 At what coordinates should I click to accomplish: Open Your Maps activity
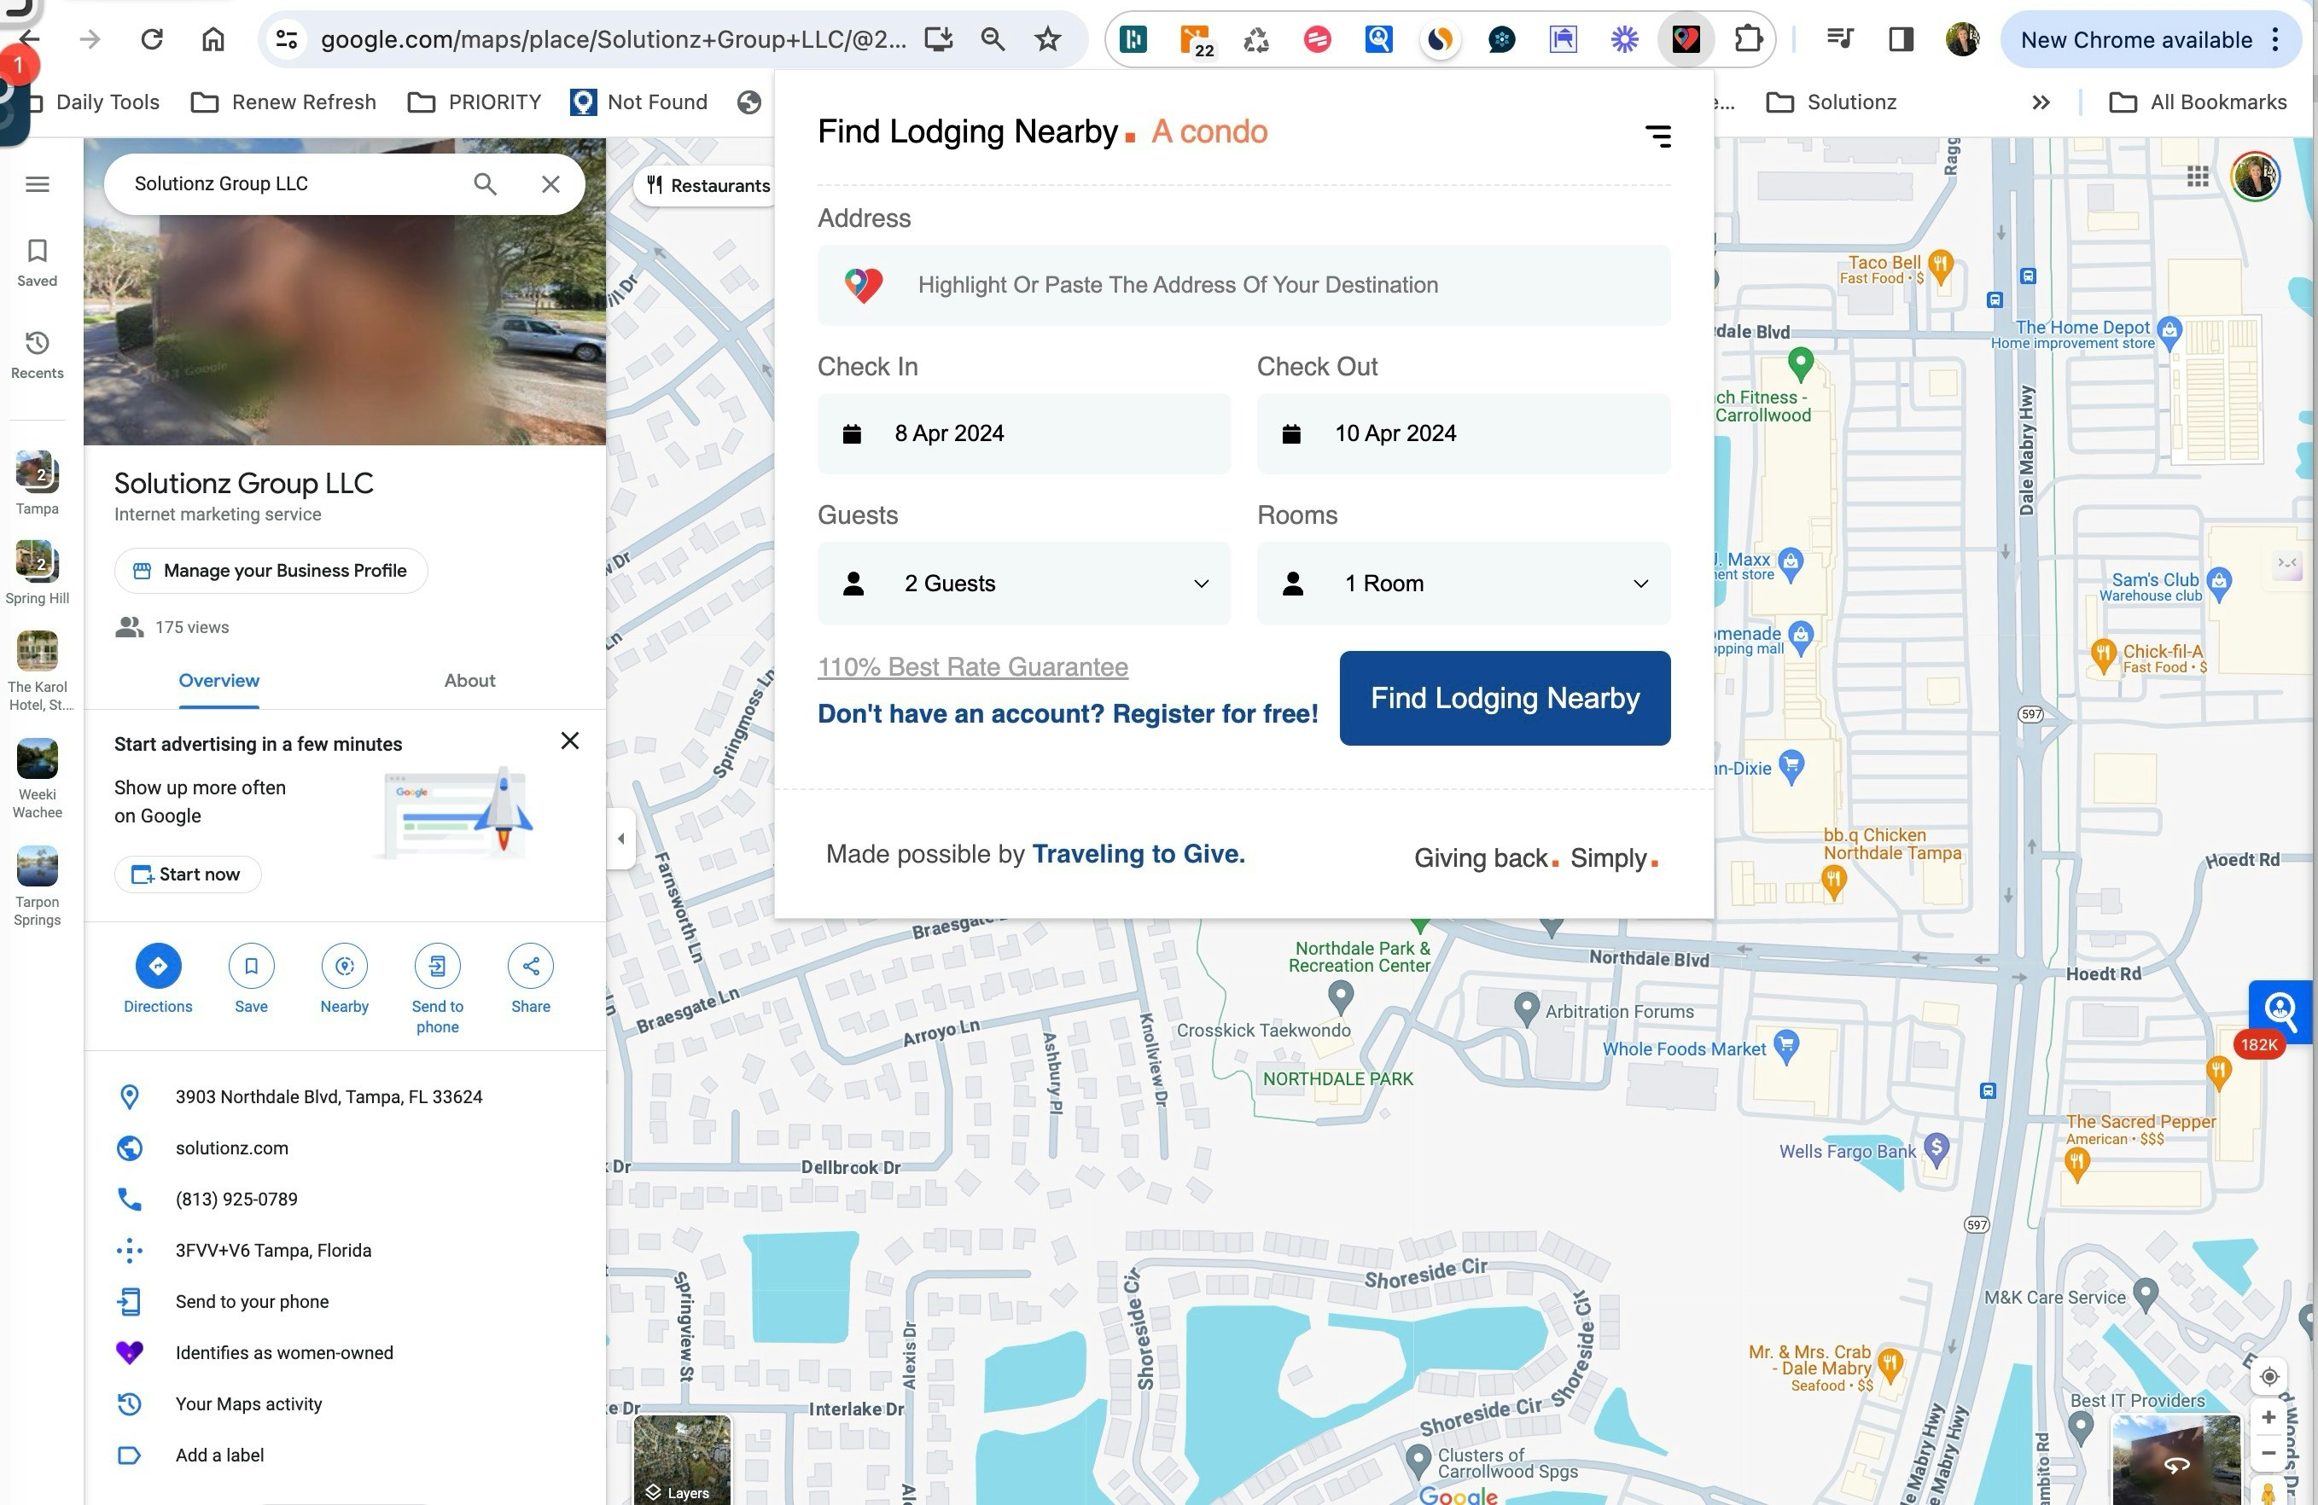tap(345, 1403)
